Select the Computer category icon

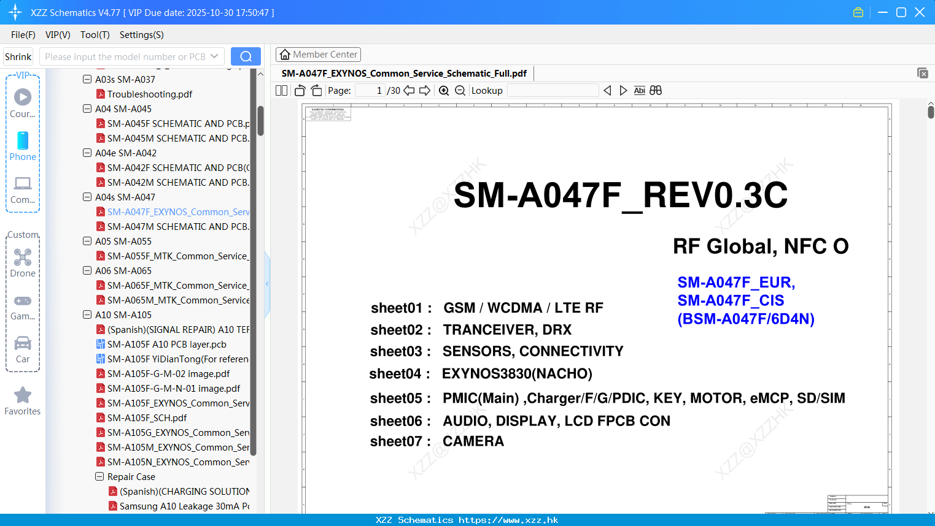[23, 189]
